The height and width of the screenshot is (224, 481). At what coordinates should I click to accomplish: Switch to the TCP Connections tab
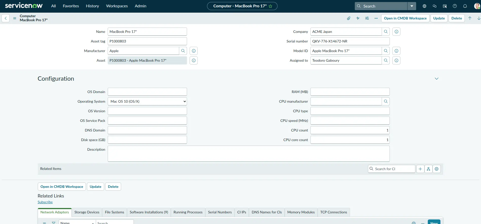tap(334, 212)
